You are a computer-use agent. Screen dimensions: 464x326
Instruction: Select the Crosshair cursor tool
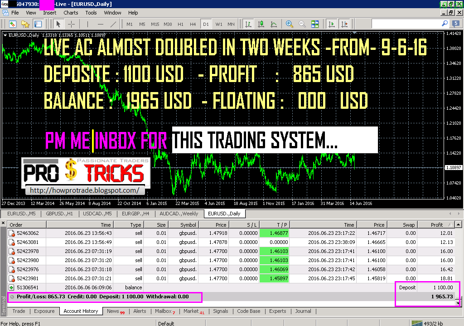click(x=70, y=24)
